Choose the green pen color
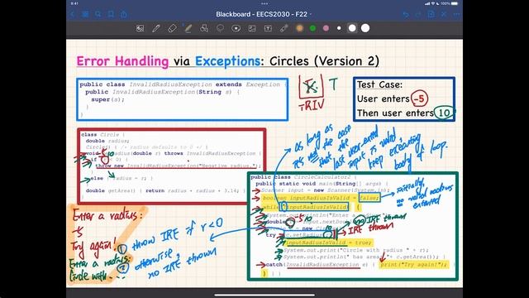 click(x=312, y=28)
